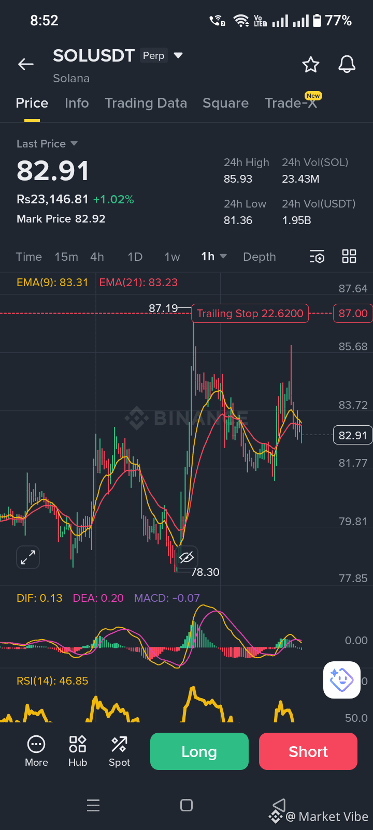Select the 1w chart interval
Screen dimensions: 373x830
click(x=172, y=257)
